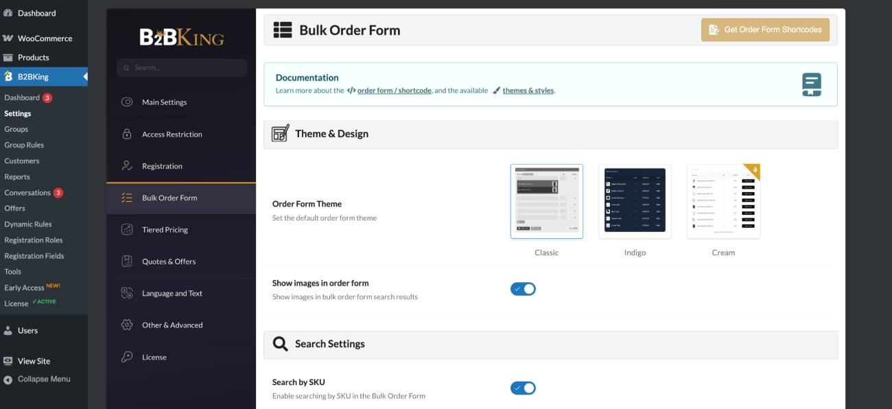This screenshot has height=409, width=892.
Task: Click Get Order Form Shortcodes button
Action: (x=765, y=30)
